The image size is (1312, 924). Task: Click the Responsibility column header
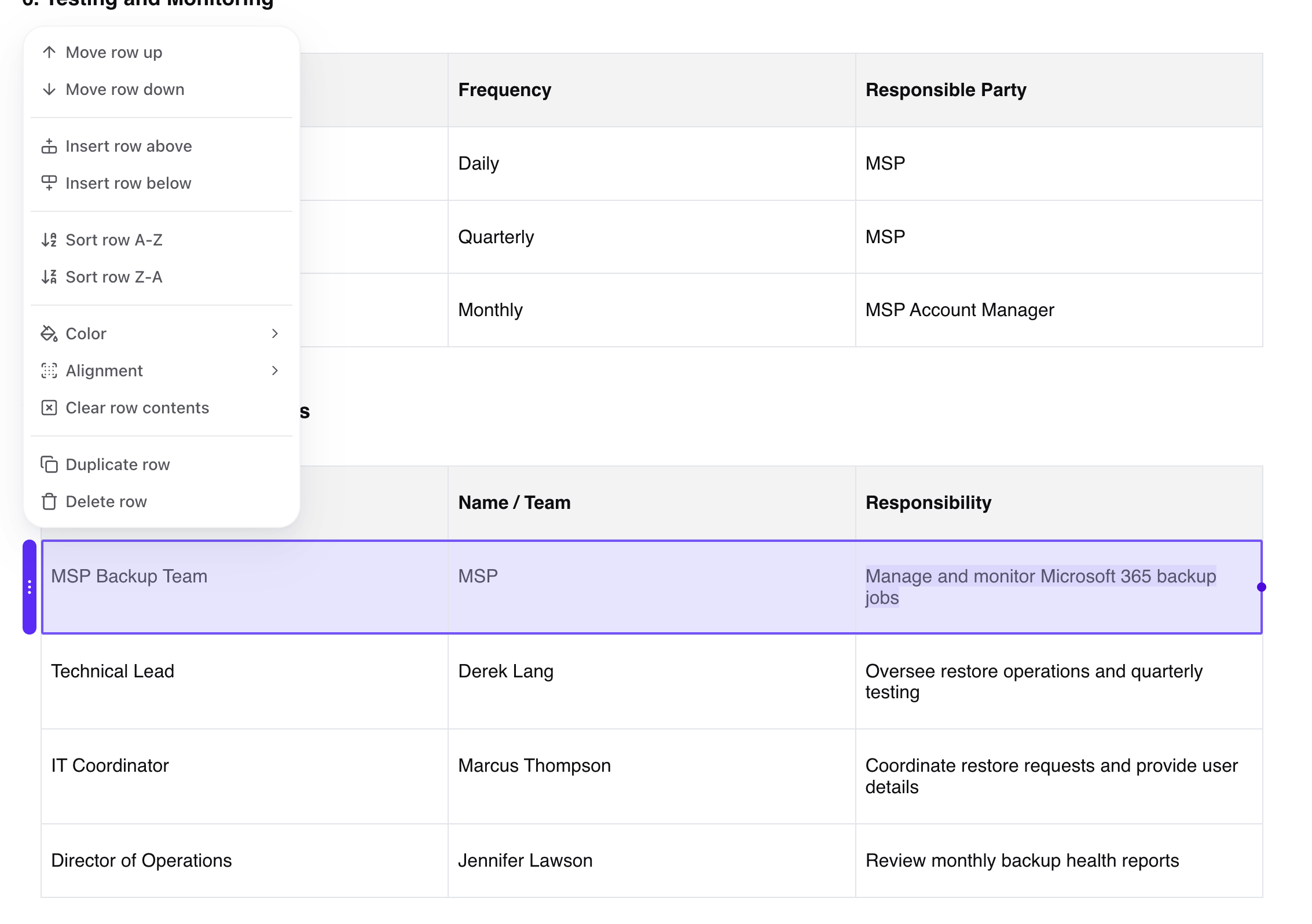[1059, 503]
